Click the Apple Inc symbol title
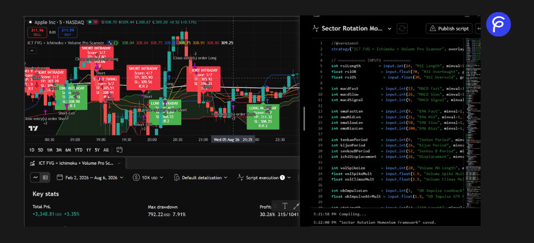 [x=59, y=22]
